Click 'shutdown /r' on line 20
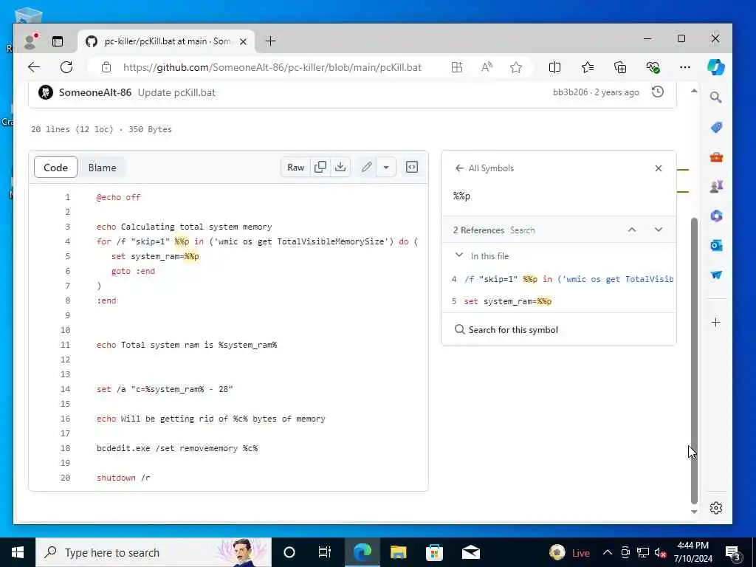This screenshot has width=756, height=567. [x=123, y=478]
